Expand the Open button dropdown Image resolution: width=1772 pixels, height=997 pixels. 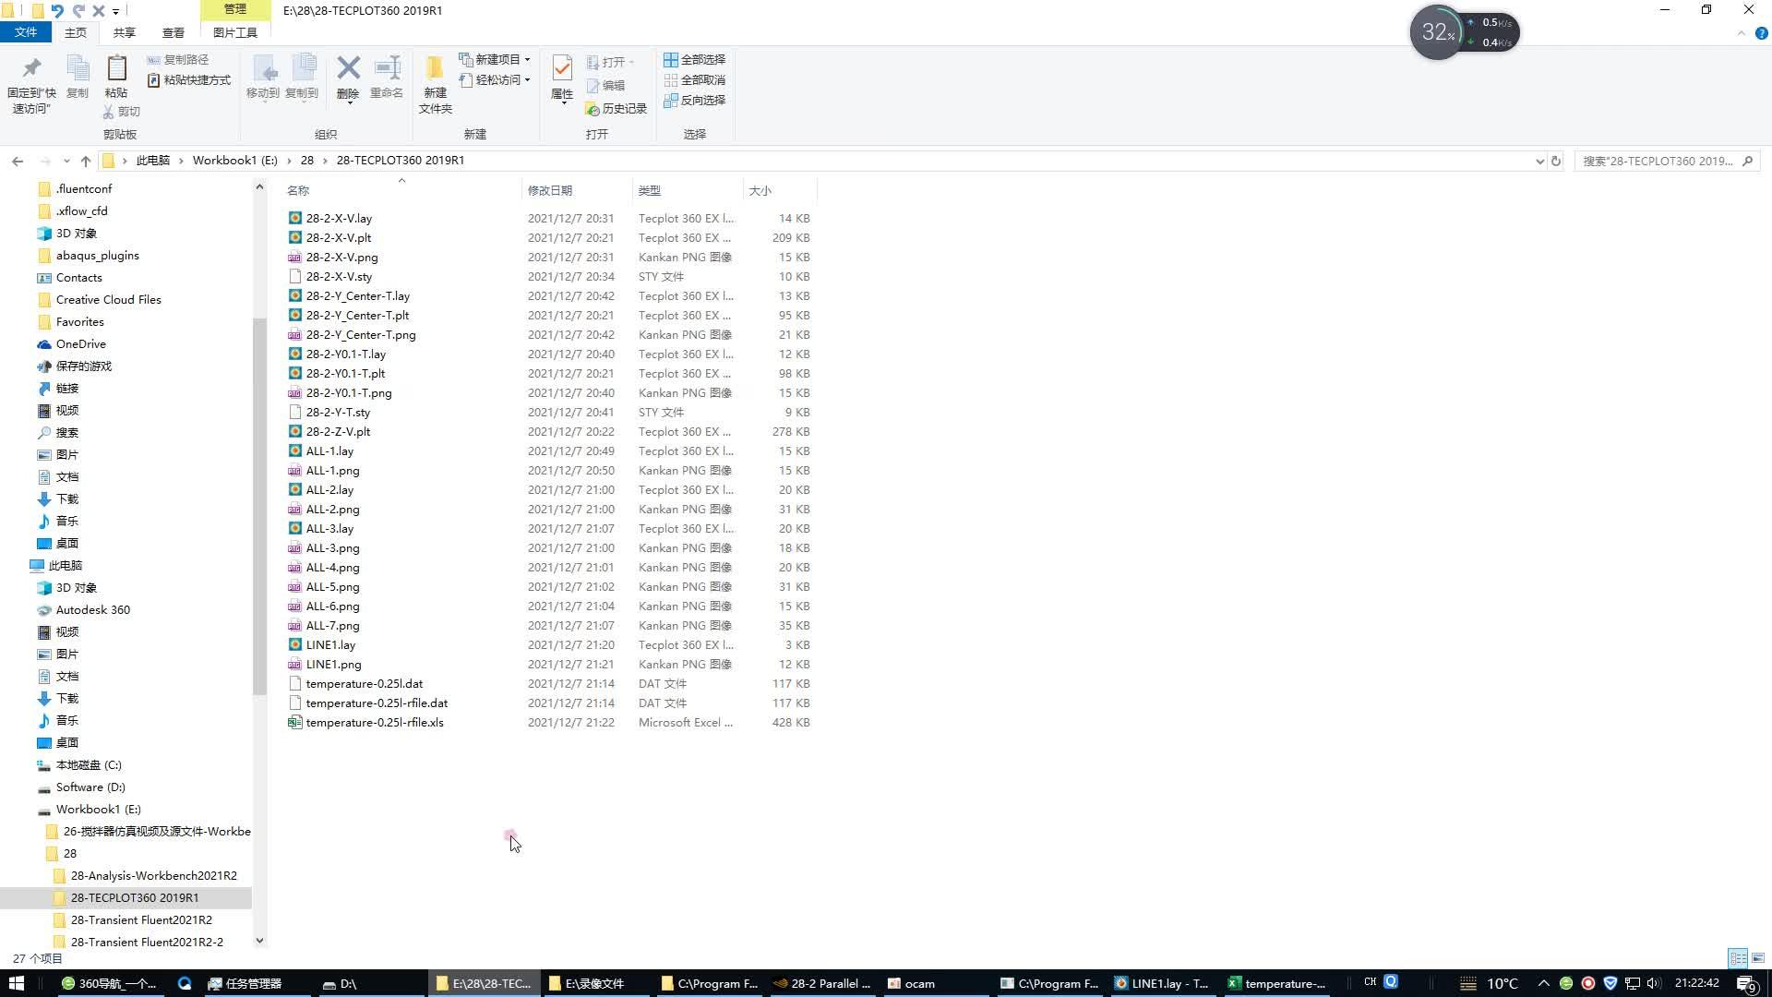pyautogui.click(x=631, y=63)
